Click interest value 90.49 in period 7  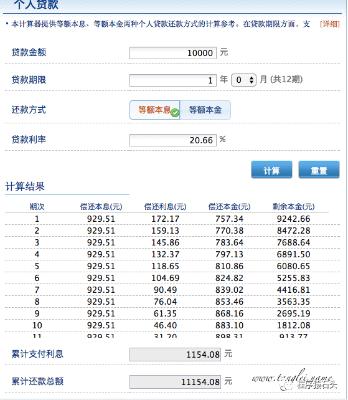pyautogui.click(x=165, y=290)
